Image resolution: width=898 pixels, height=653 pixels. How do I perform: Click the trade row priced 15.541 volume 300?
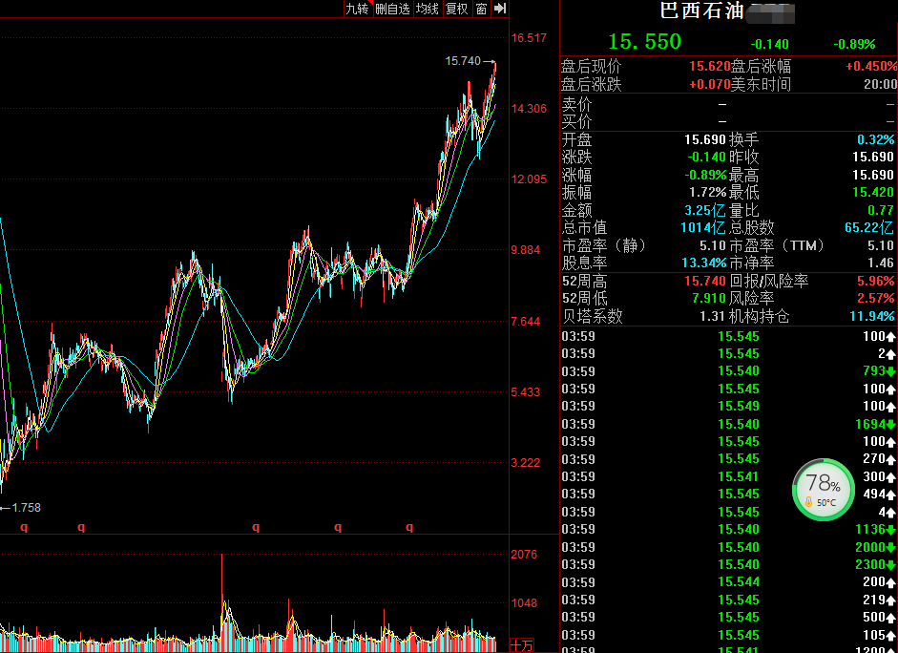point(728,476)
